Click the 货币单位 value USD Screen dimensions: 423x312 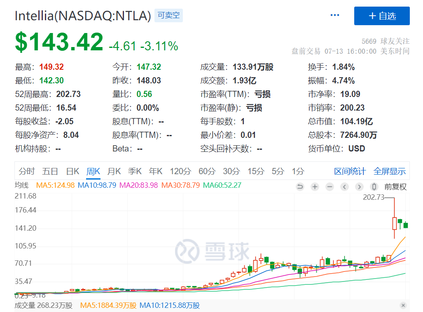point(357,149)
